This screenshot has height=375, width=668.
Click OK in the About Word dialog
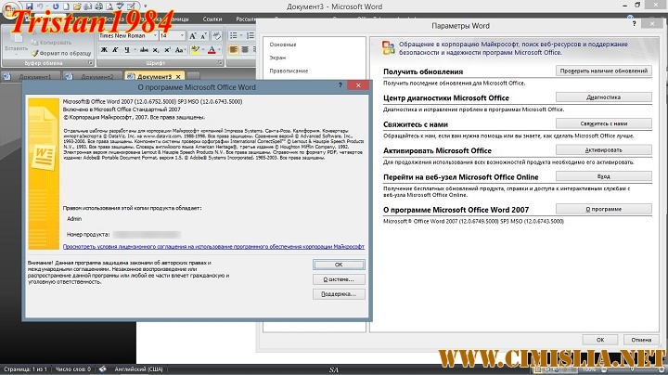[x=338, y=265]
